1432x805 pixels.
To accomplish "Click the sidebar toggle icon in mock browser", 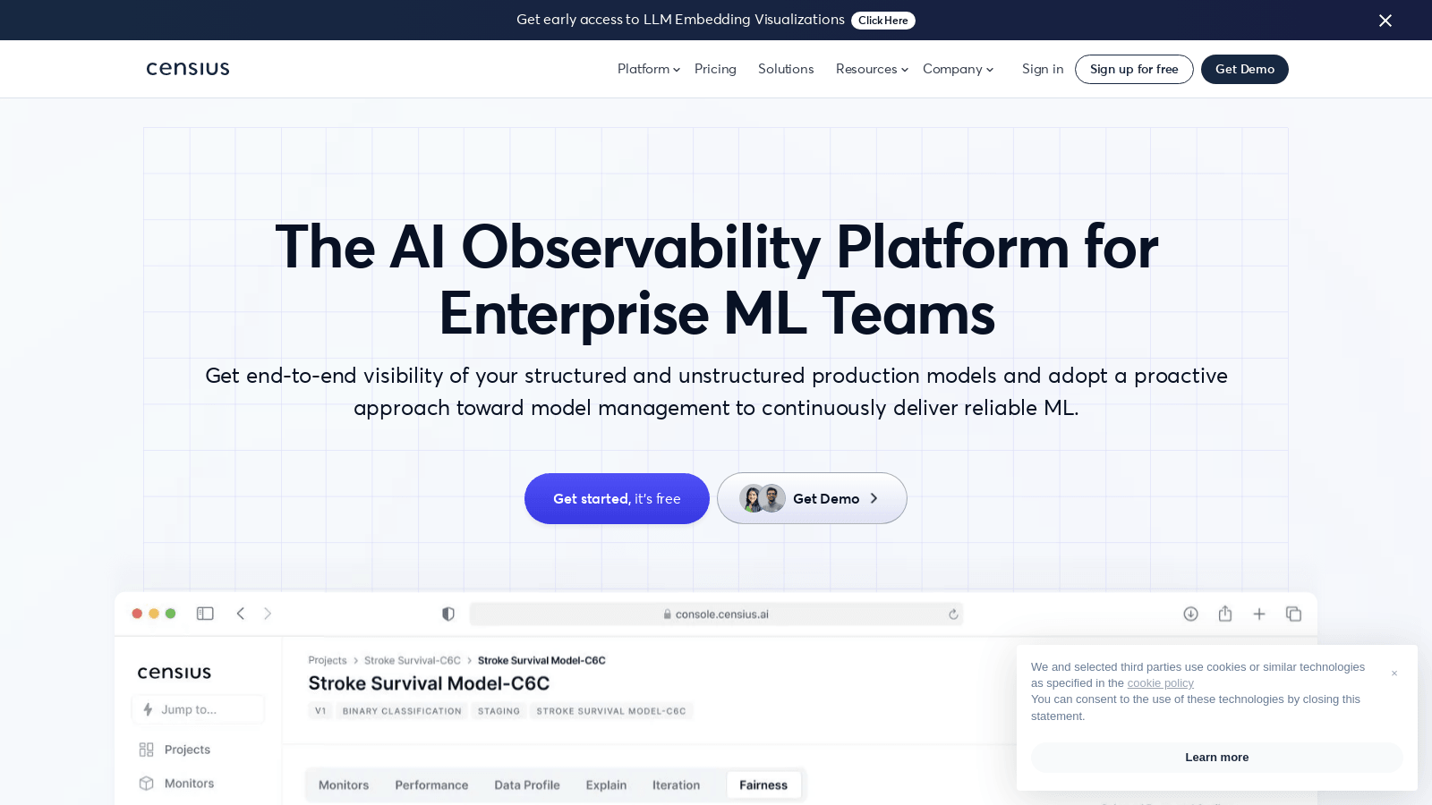I will pyautogui.click(x=205, y=614).
